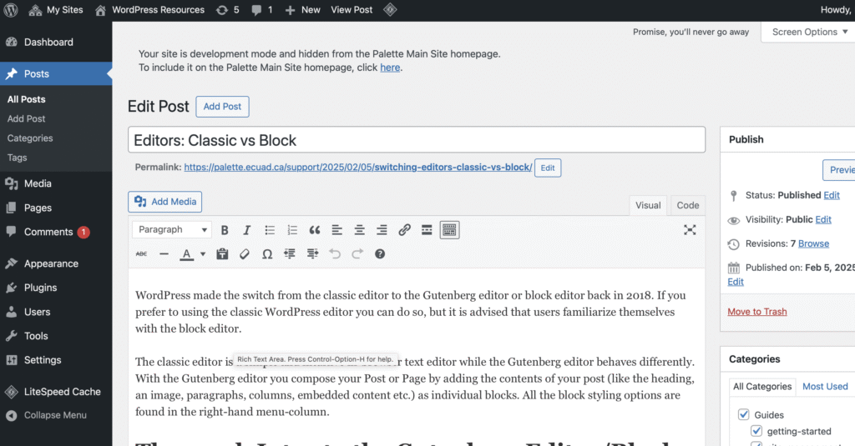Open the Media menu in sidebar

(x=56, y=183)
